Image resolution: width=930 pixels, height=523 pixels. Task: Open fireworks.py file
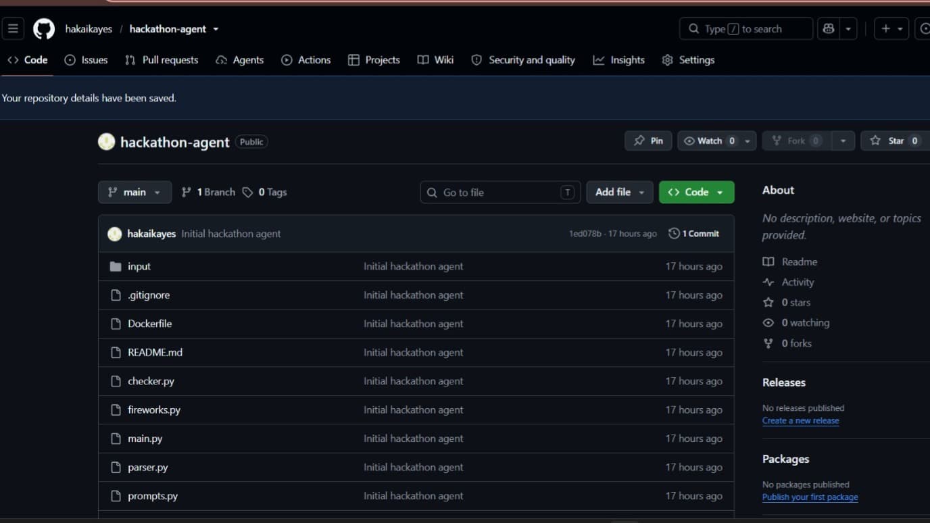pyautogui.click(x=154, y=410)
